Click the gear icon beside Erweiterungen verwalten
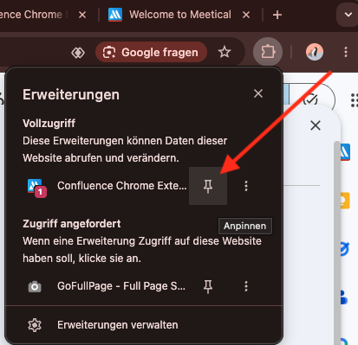358x345 pixels. coord(35,325)
